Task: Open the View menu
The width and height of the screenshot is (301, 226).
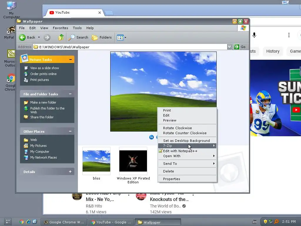Action: (x=44, y=28)
